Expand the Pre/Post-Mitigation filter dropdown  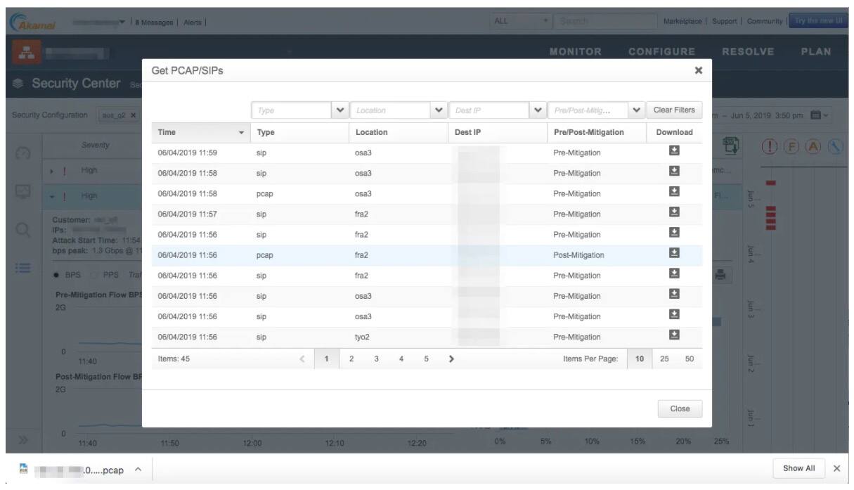pos(636,110)
